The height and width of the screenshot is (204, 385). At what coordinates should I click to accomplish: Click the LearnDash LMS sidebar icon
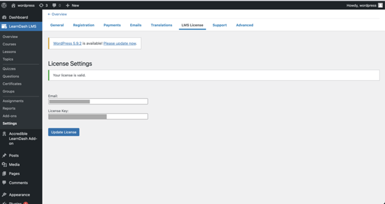tap(4, 26)
